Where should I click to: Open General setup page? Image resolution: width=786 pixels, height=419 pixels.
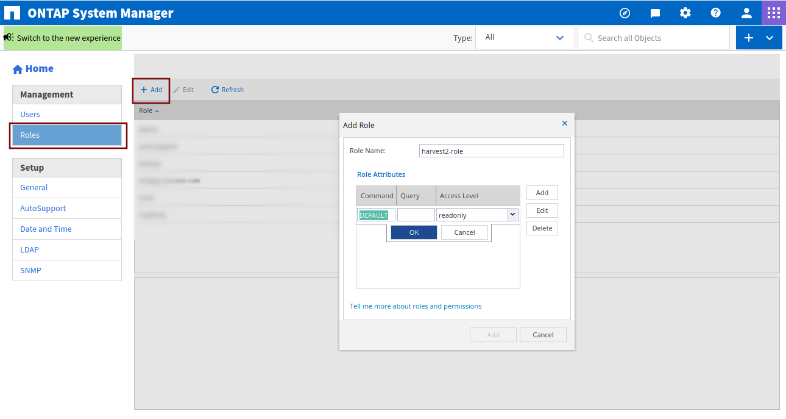coord(67,188)
